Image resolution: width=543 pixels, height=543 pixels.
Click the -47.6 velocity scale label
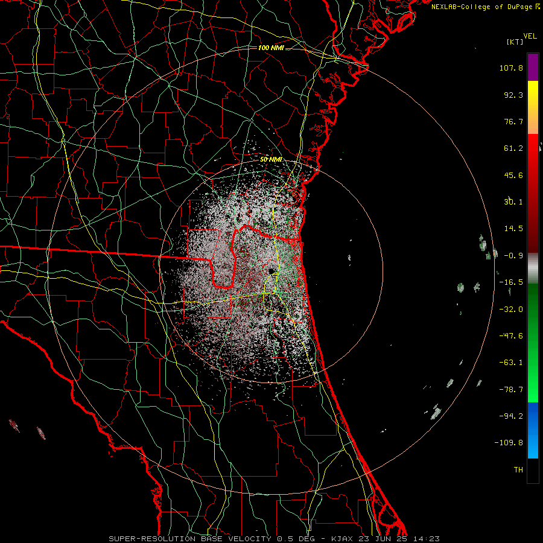pos(511,336)
